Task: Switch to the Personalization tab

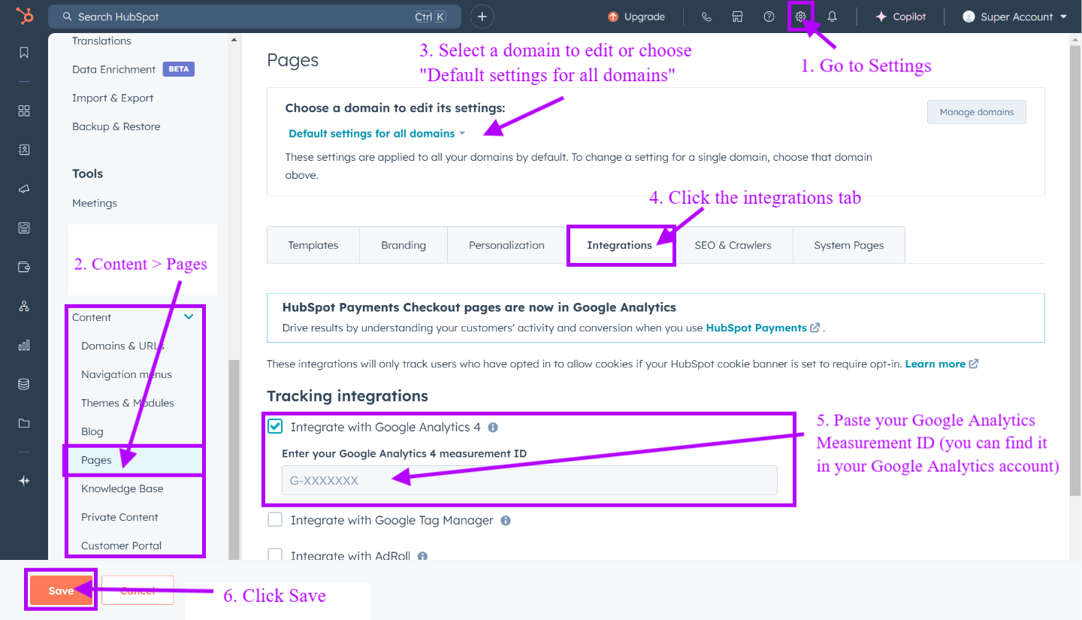Action: click(506, 245)
